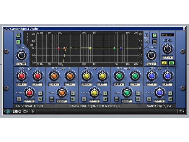Click the LF band A button
The width and height of the screenshot is (189, 142).
coord(40,93)
